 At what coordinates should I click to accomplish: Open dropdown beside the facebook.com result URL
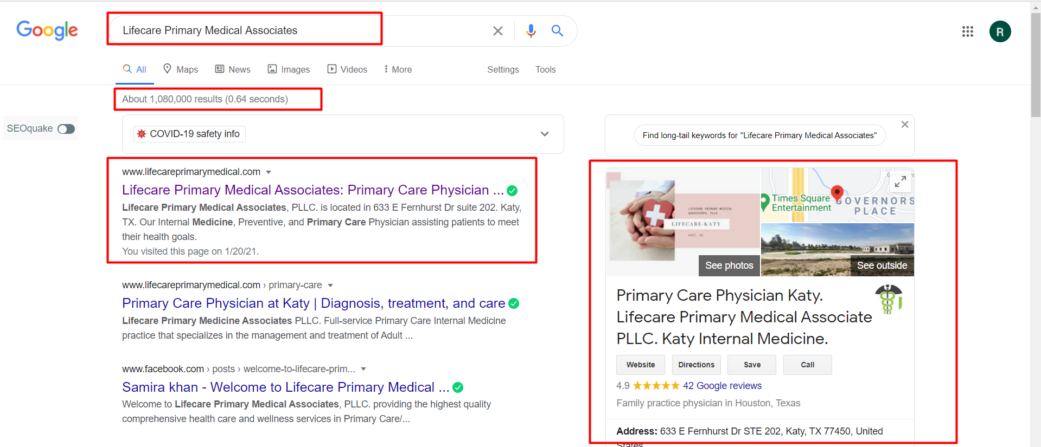363,369
